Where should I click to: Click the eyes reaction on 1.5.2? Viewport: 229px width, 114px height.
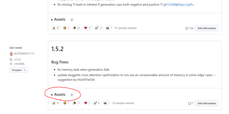coord(107,103)
